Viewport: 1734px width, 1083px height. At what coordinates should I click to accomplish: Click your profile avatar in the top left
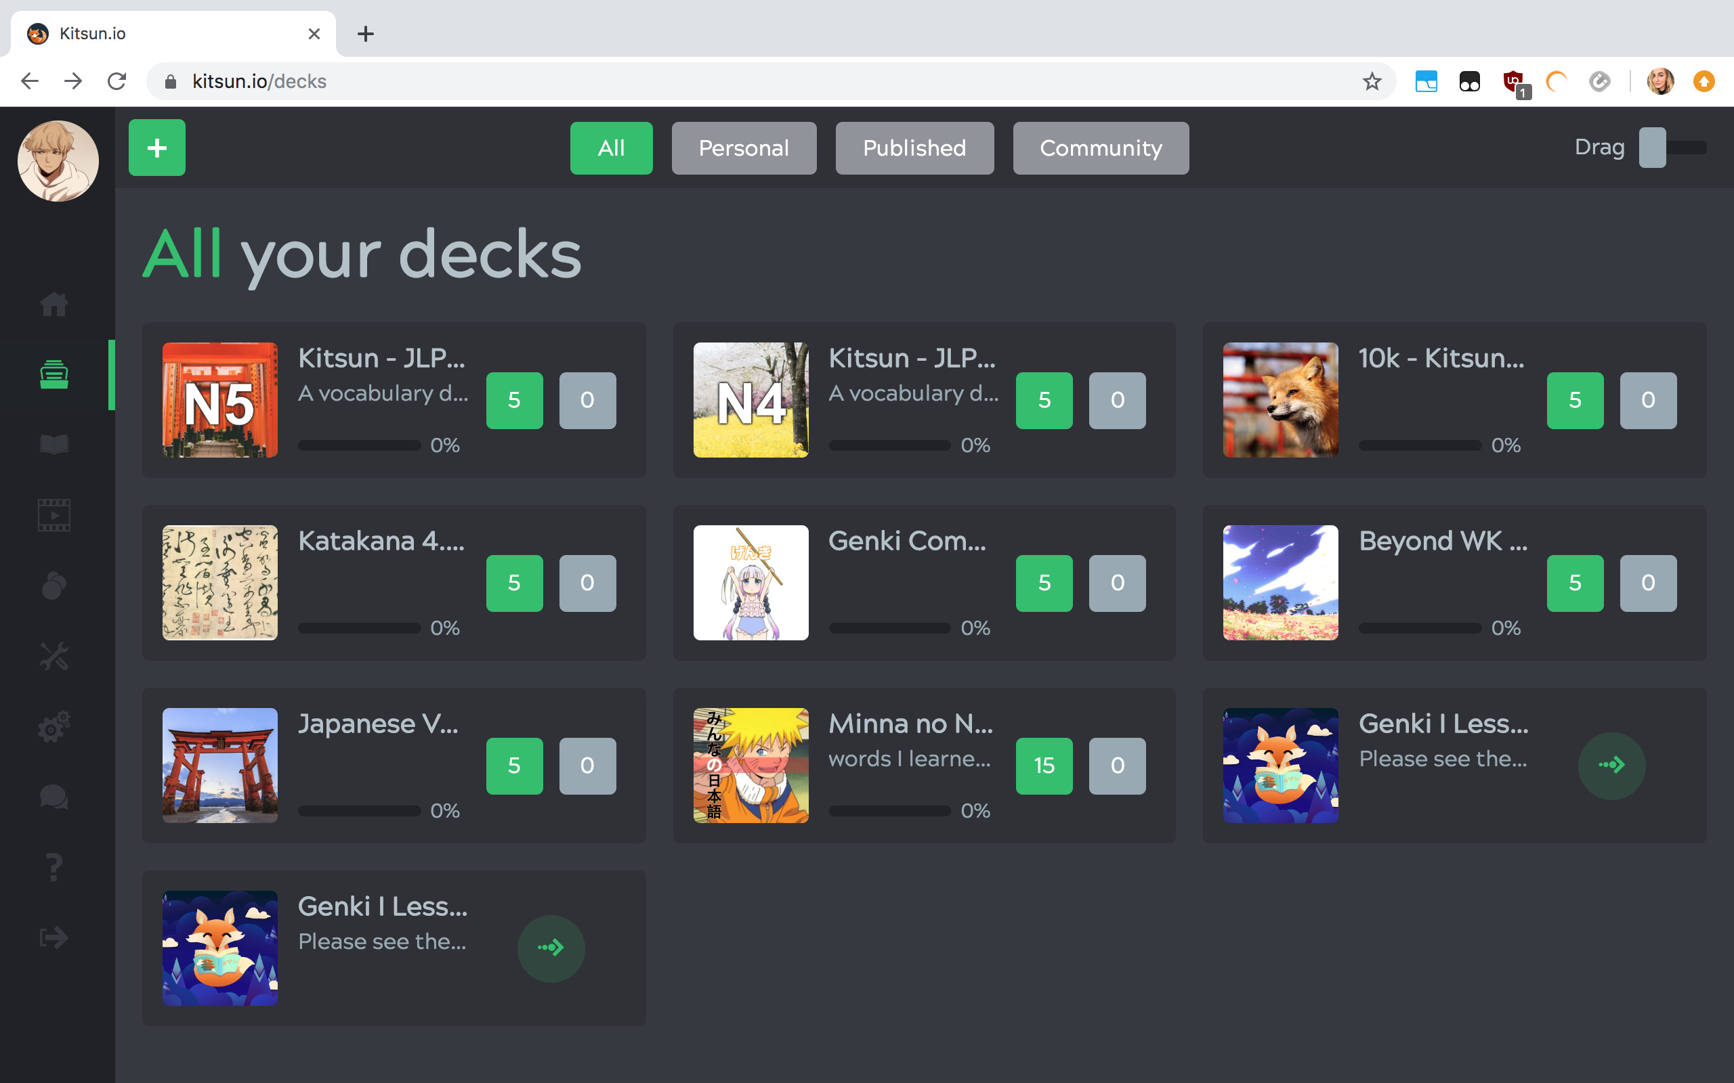(x=58, y=160)
